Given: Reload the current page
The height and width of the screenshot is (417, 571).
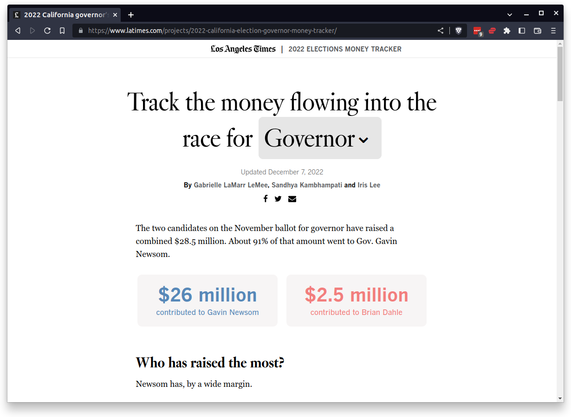Looking at the screenshot, I should [47, 31].
